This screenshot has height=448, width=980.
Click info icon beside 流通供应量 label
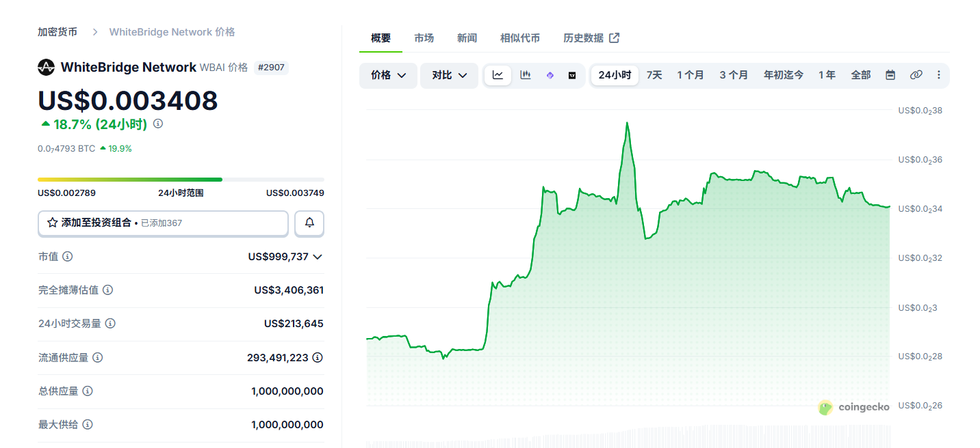click(x=98, y=357)
